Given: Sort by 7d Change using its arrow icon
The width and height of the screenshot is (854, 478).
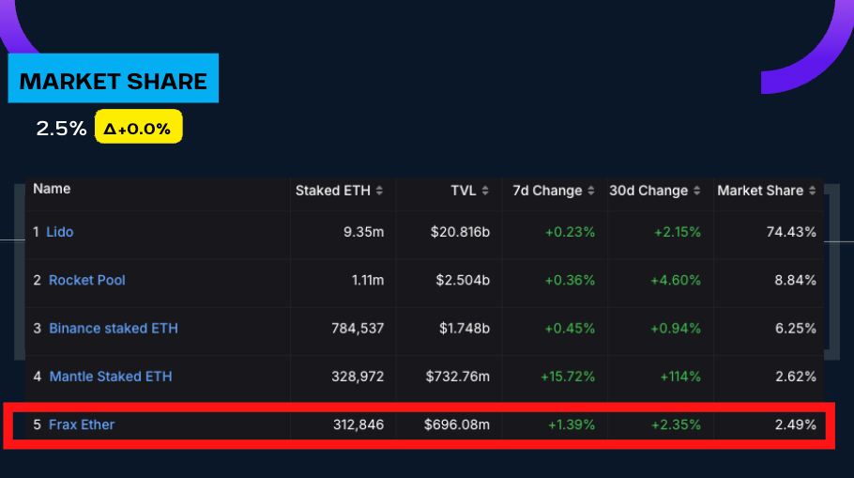Looking at the screenshot, I should tap(591, 191).
